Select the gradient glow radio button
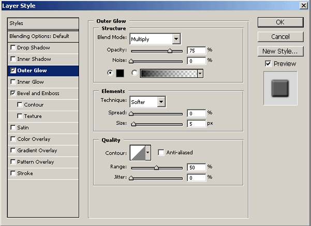This screenshot has width=311, height=226. pyautogui.click(x=135, y=73)
